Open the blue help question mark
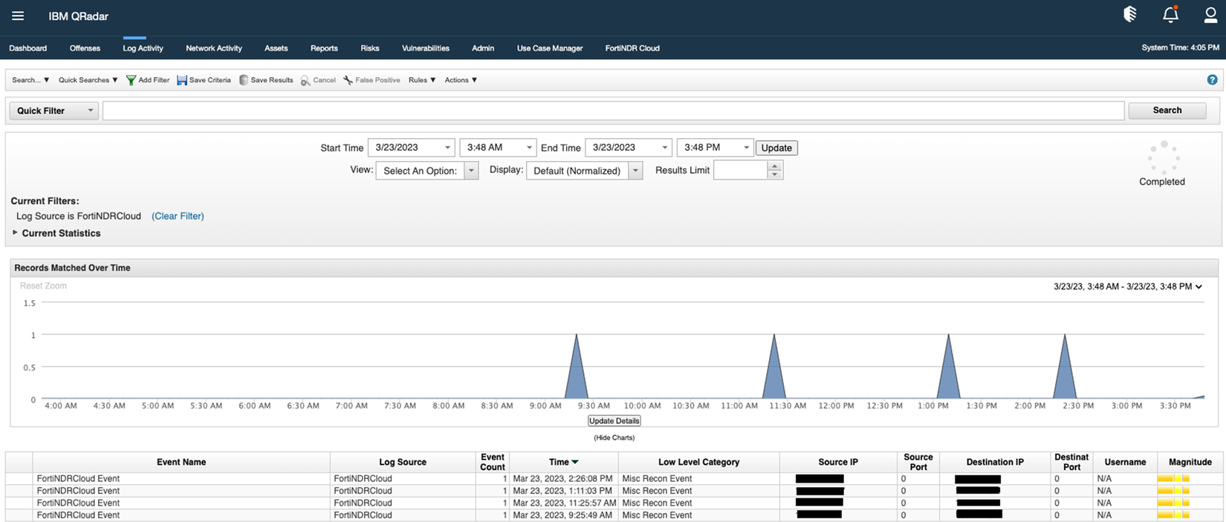The height and width of the screenshot is (522, 1226). coord(1212,79)
